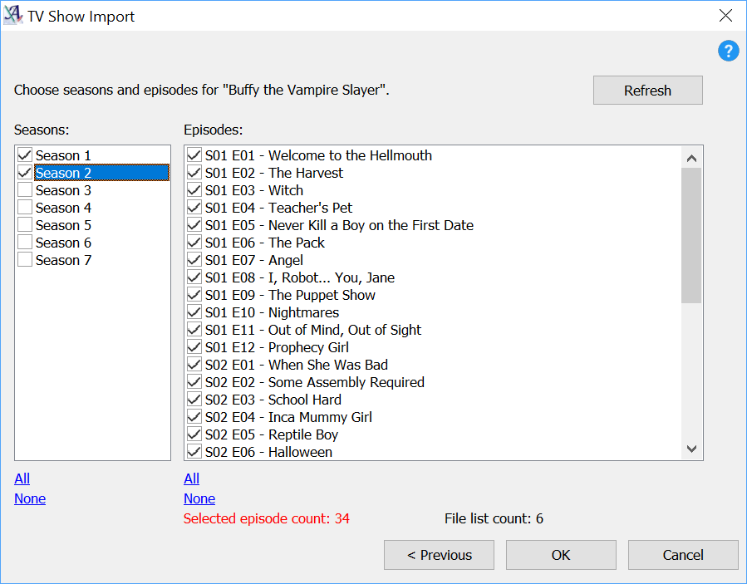This screenshot has height=584, width=747.
Task: Check the Season 3 checkbox
Action: click(x=25, y=189)
